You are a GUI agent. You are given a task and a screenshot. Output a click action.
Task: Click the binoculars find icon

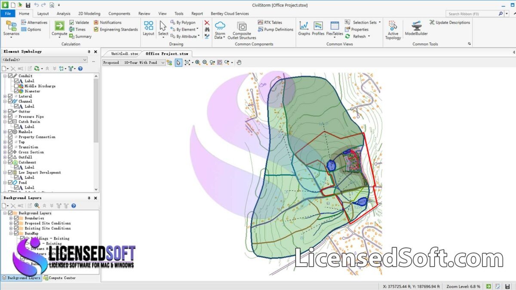[x=207, y=30]
